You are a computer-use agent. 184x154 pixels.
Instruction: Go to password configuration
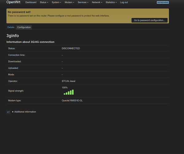pyautogui.click(x=150, y=20)
